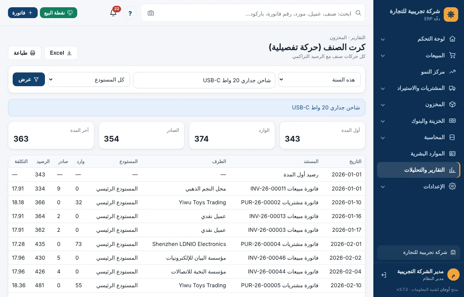Click the logout icon beside مدير الشركة التجريبية
Image resolution: width=464 pixels, height=297 pixels.
[384, 275]
